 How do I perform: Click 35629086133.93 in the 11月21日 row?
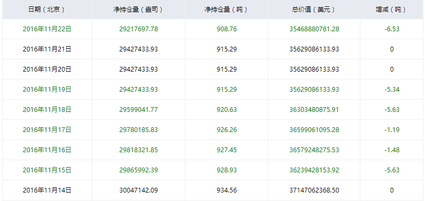point(314,49)
